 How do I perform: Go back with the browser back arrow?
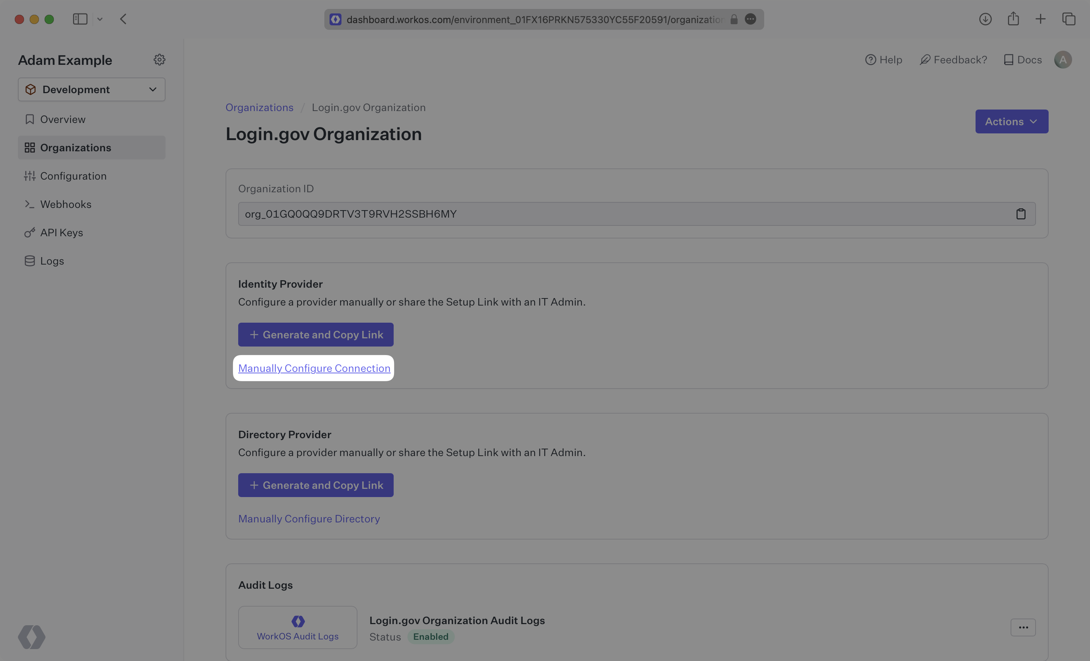(123, 19)
